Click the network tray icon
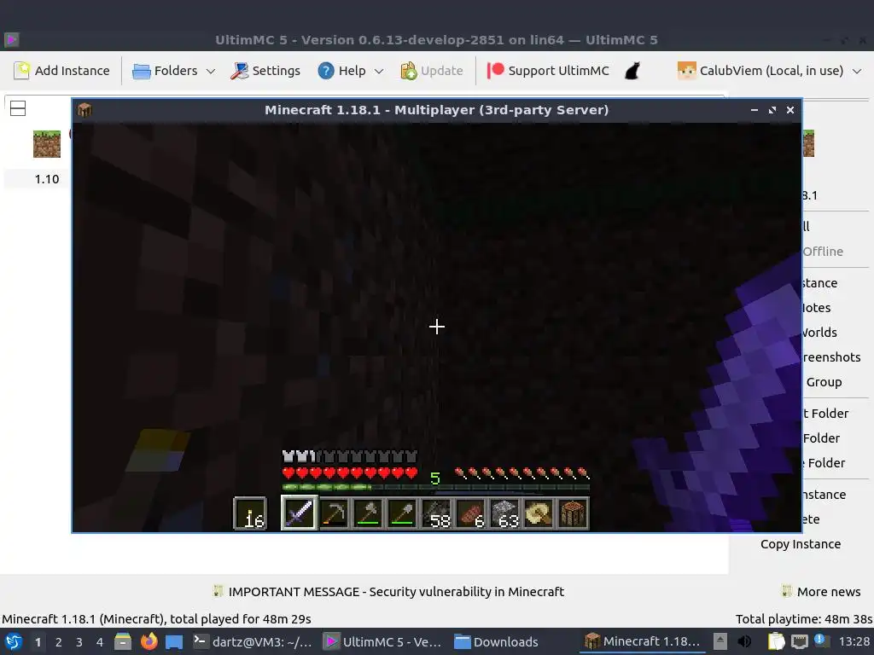Screen dimensions: 874x655 click(799, 642)
